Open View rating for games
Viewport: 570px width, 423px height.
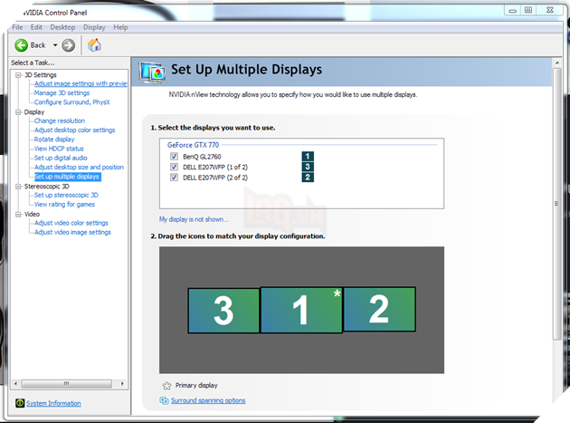64,204
